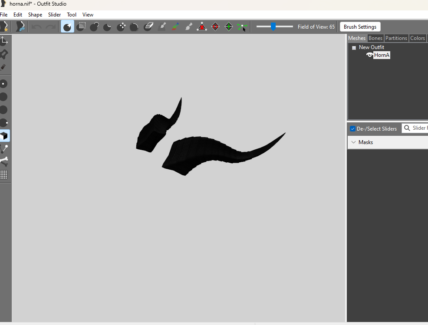
Task: Toggle visibility eye of HornA mesh
Action: tap(369, 55)
